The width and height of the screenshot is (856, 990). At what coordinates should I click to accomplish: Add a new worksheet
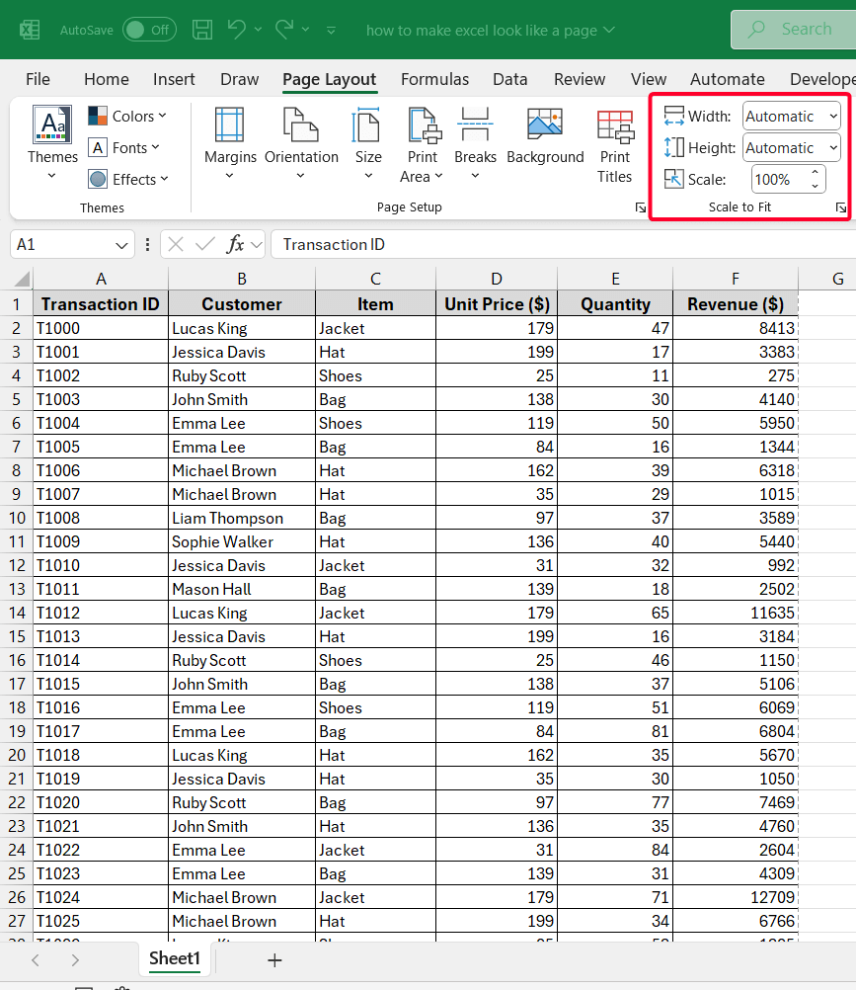tap(274, 959)
